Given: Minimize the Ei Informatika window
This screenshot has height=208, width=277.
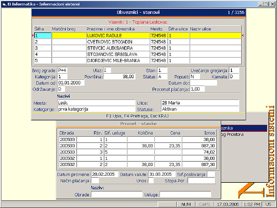Looking at the screenshot, I should [261, 4].
